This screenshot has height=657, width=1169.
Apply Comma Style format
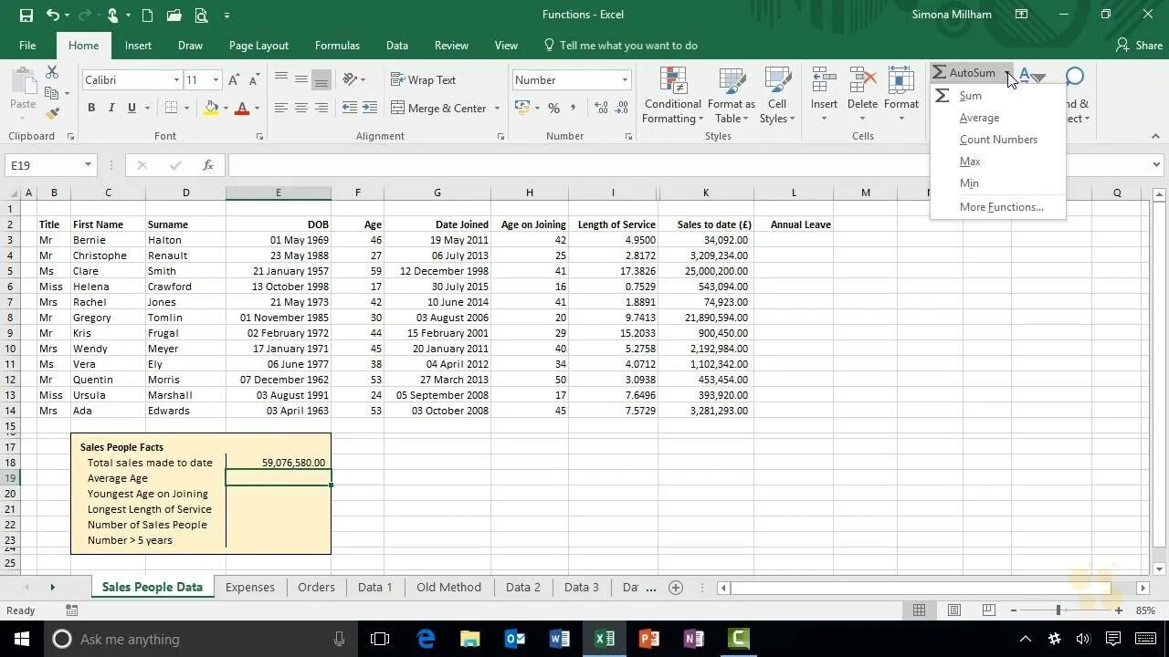tap(574, 108)
